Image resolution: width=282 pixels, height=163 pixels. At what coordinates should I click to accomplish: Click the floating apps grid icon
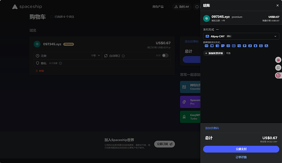[278, 68]
